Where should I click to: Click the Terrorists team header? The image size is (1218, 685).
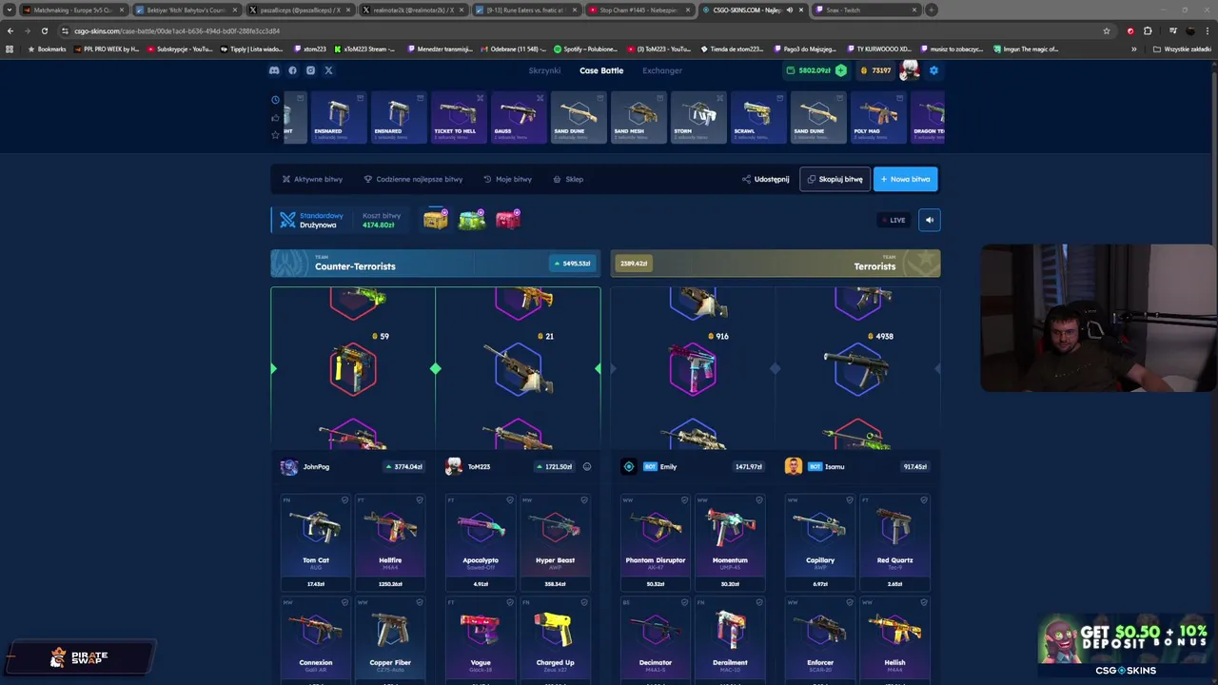(x=776, y=264)
